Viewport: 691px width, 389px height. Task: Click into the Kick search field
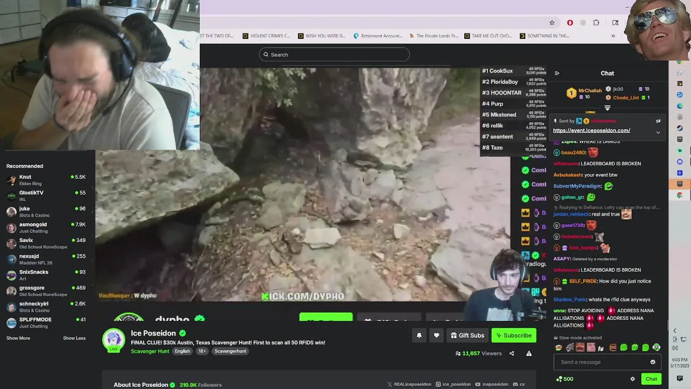(334, 55)
